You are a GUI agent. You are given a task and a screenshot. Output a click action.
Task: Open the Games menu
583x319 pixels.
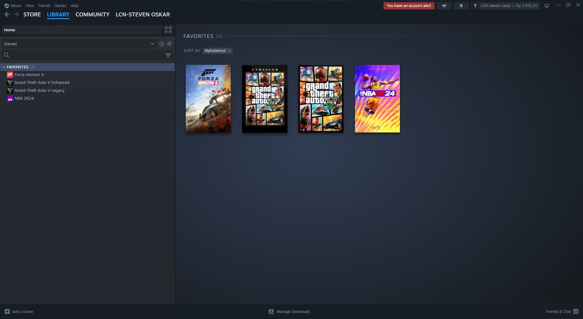tap(60, 6)
